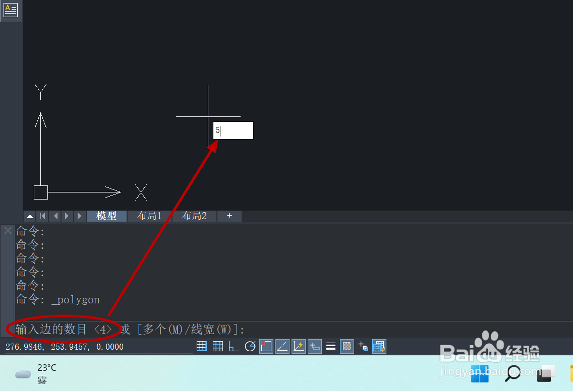Click the selection cycling icon

click(363, 346)
